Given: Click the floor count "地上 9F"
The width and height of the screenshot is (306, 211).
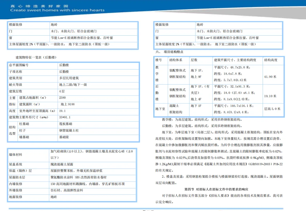Looking at the screenshot, I should tap(196, 77).
